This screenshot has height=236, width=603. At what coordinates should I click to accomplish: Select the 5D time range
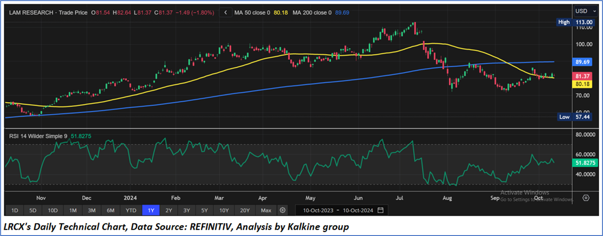pyautogui.click(x=34, y=210)
